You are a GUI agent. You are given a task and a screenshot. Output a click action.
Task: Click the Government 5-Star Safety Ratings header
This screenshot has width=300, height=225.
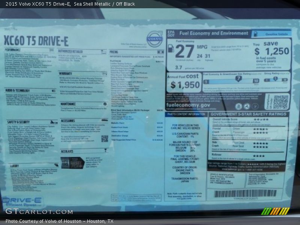click(249, 114)
